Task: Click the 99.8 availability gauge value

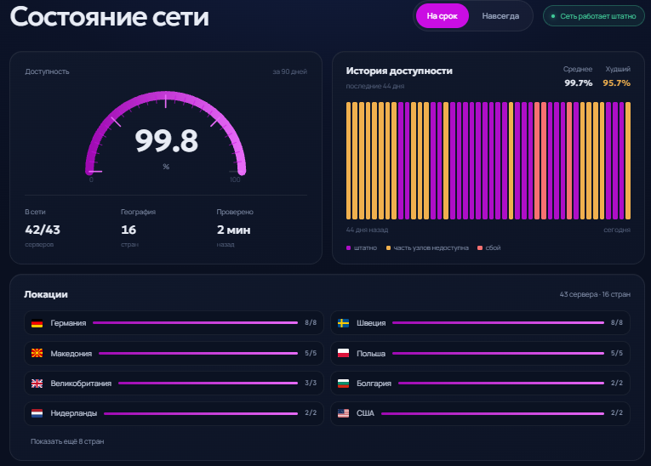Action: coord(166,141)
